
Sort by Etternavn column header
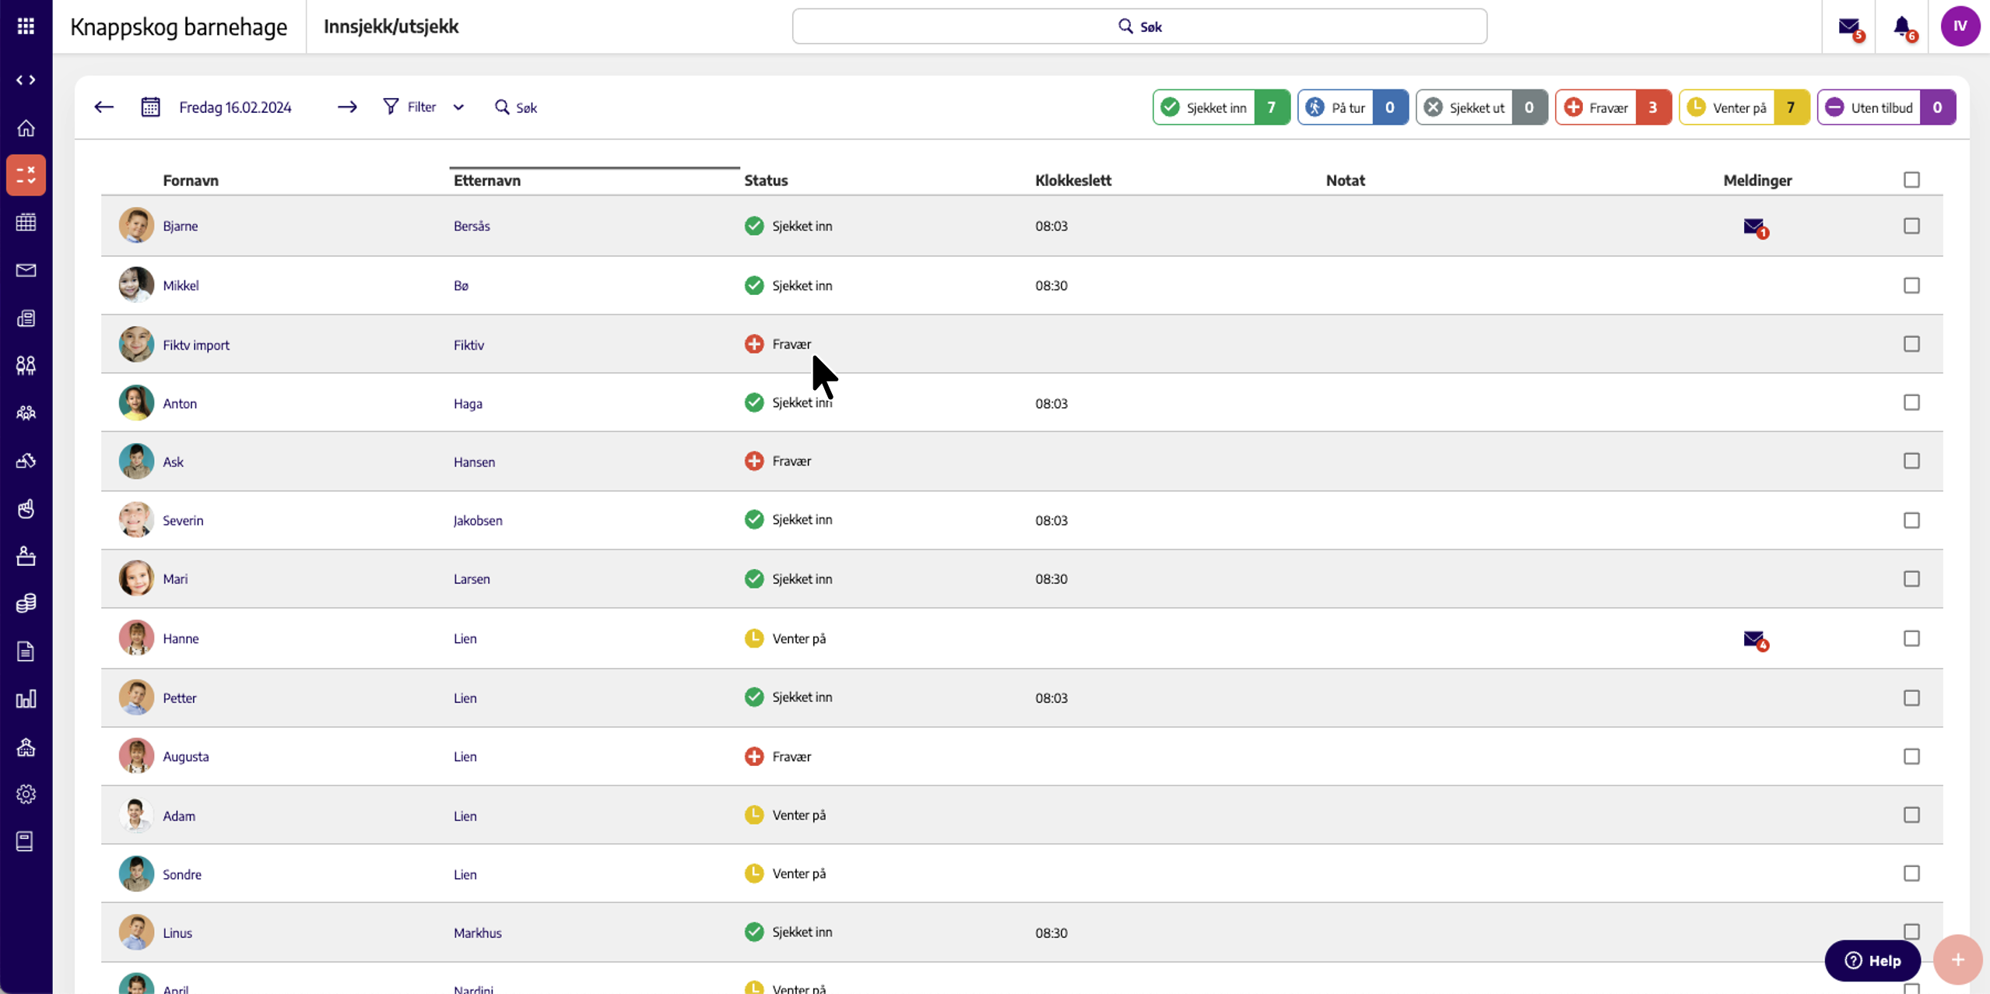pyautogui.click(x=487, y=181)
